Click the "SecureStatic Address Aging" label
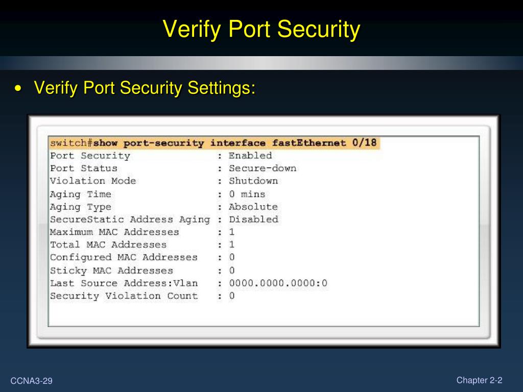This screenshot has height=392, width=523. coord(130,219)
